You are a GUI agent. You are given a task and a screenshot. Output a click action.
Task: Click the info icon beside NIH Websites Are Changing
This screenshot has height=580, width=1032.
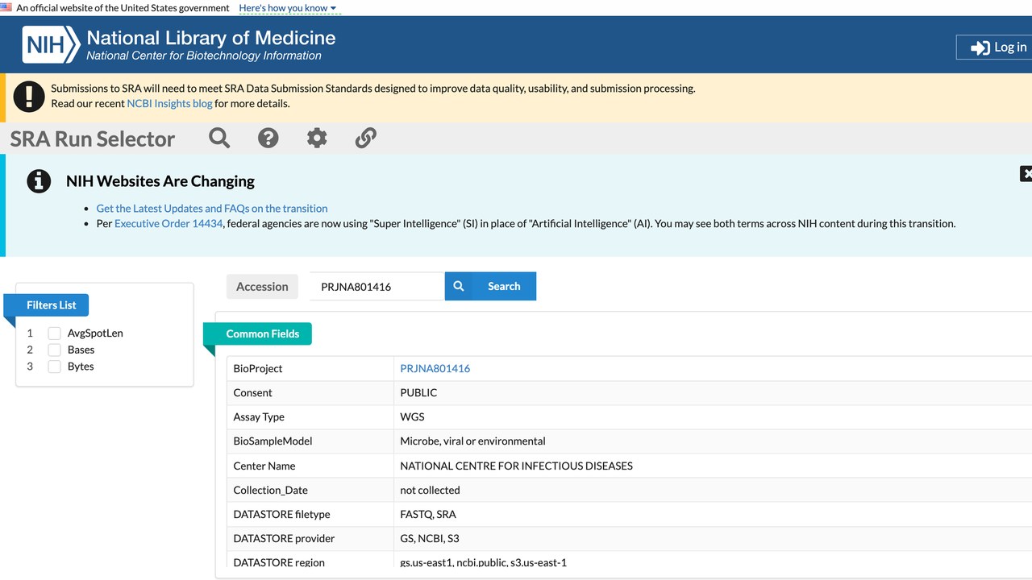coord(39,181)
